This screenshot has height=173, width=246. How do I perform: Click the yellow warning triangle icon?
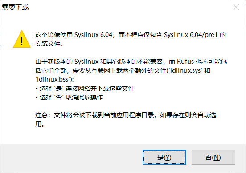[22, 39]
